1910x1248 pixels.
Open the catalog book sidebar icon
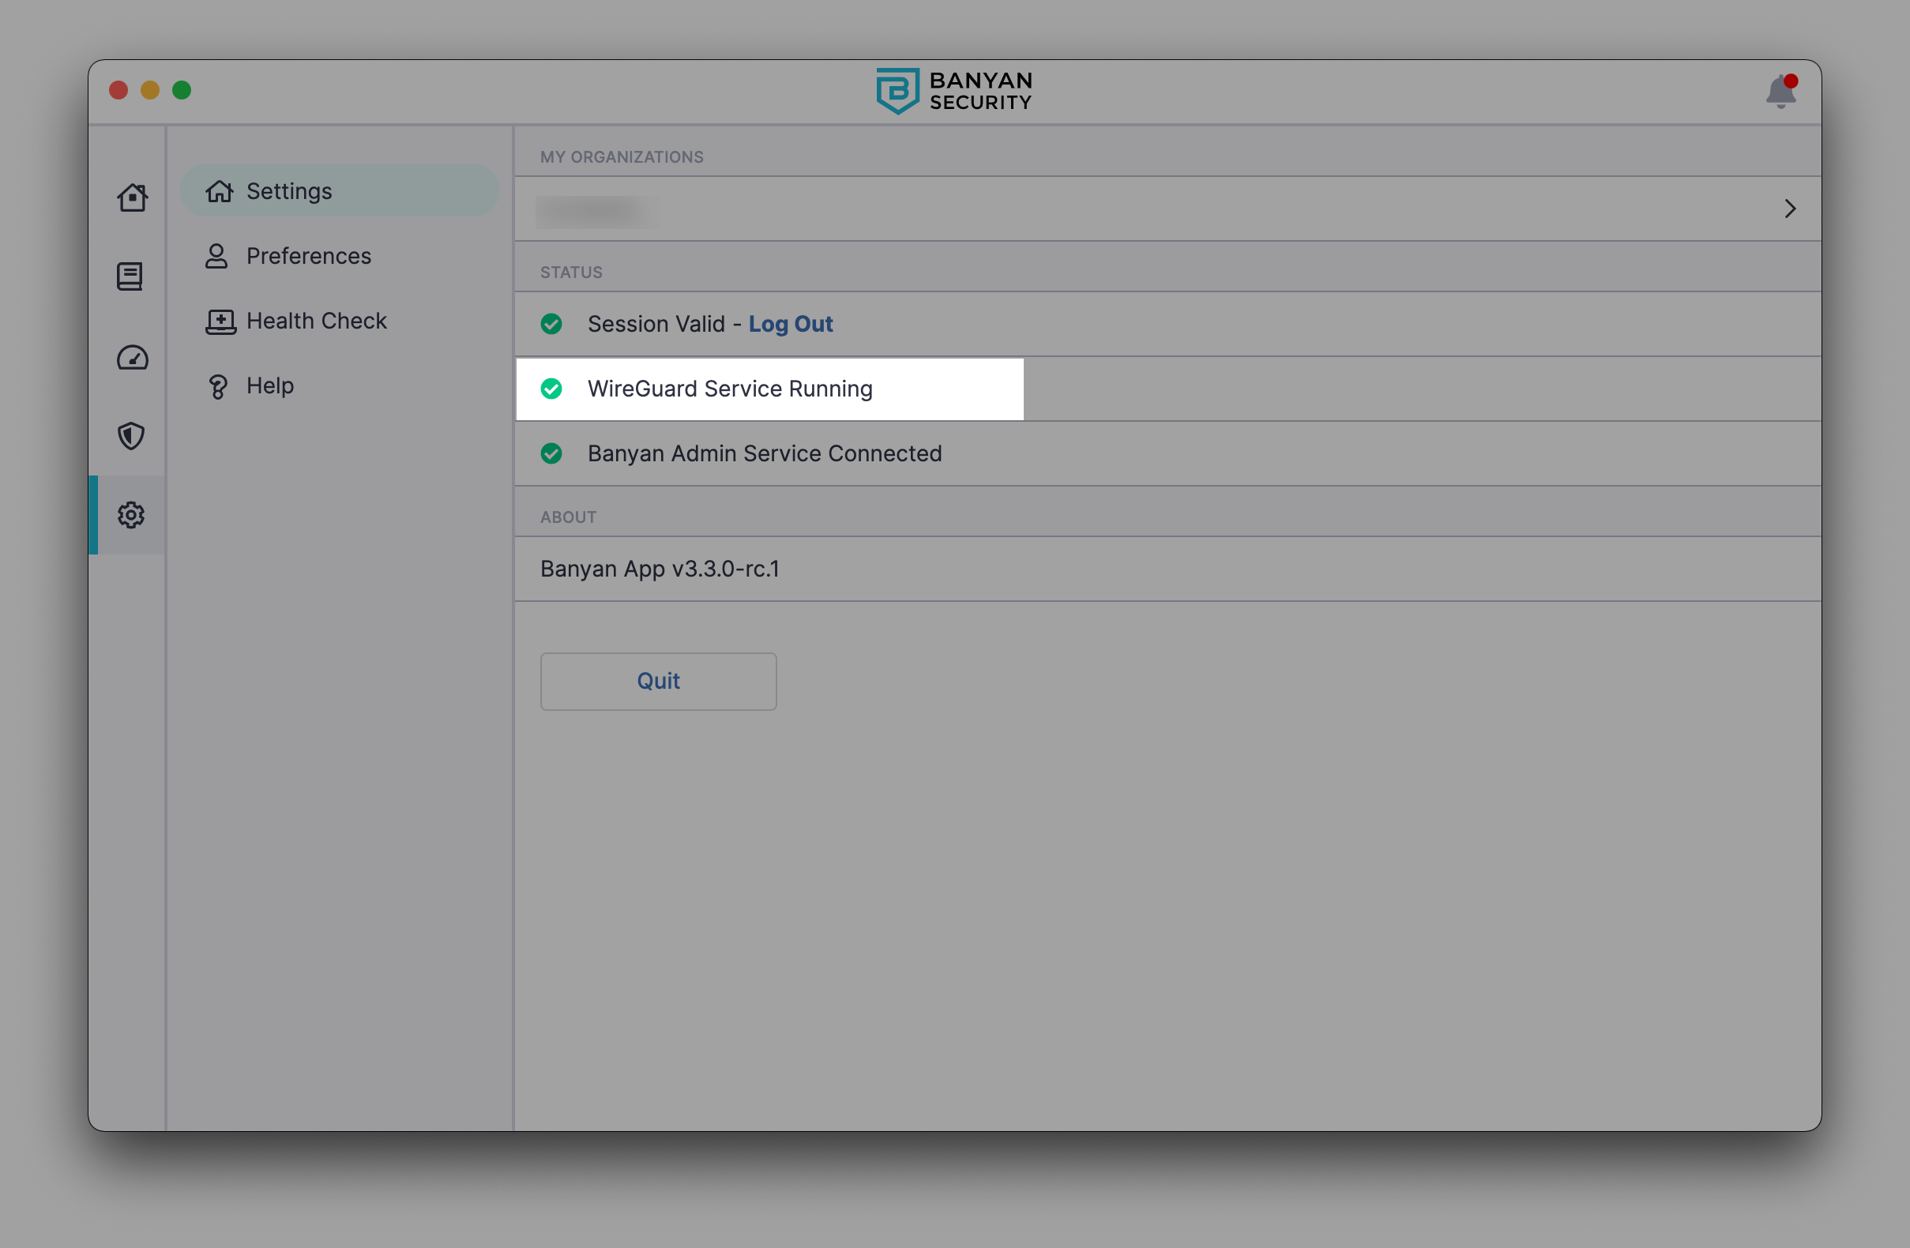[x=130, y=277]
